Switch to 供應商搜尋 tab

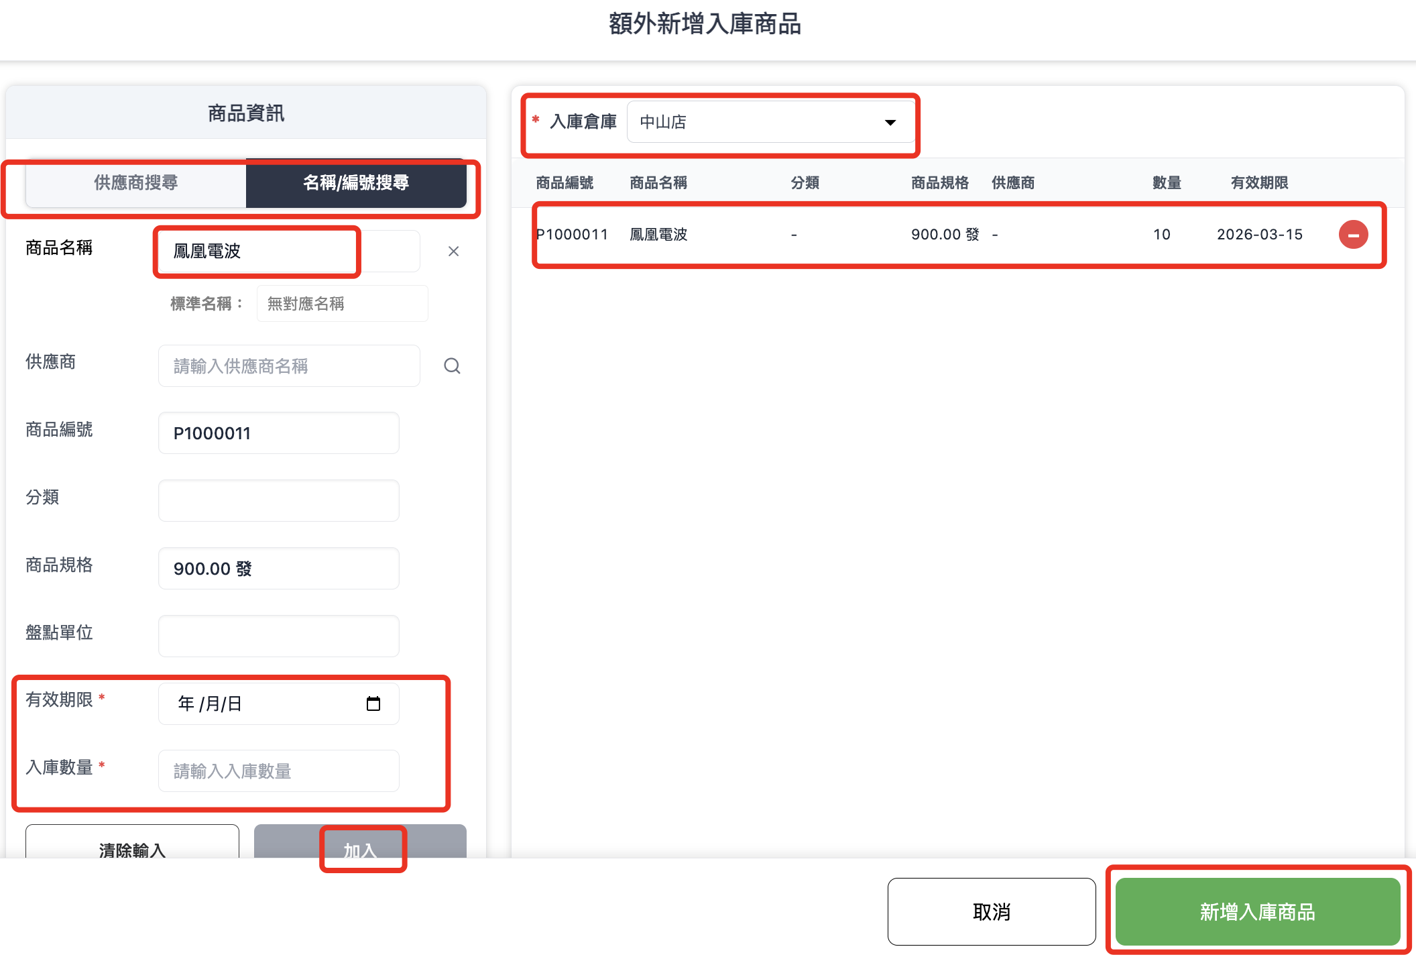point(136,182)
